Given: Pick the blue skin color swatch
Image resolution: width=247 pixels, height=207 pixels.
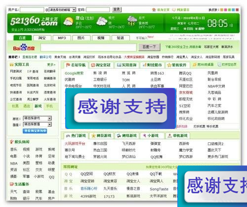Looking at the screenshot, I should pos(233,10).
